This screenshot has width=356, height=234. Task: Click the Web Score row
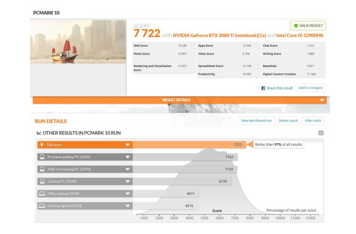pyautogui.click(x=164, y=46)
